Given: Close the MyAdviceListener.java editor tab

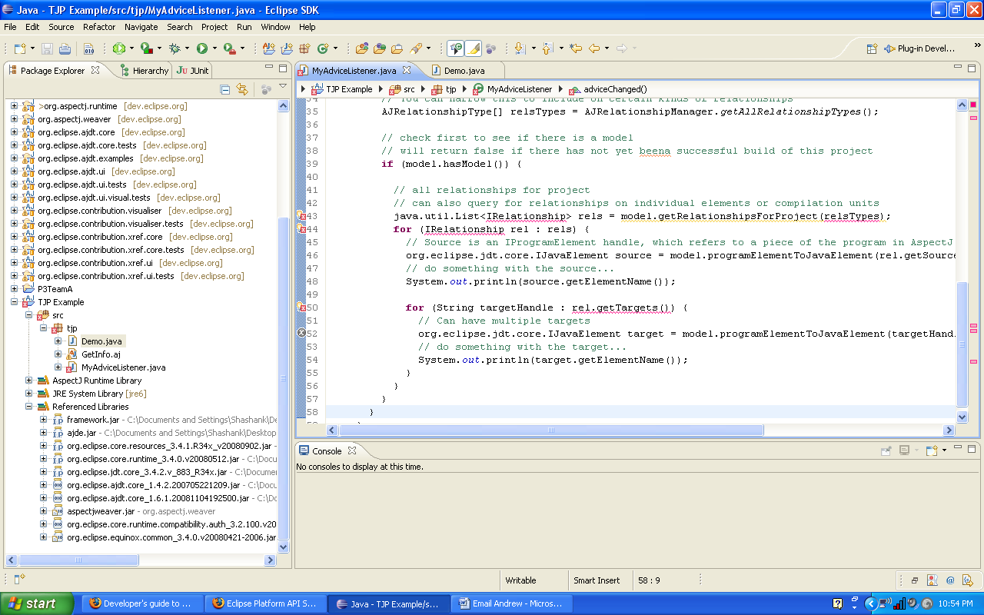Looking at the screenshot, I should [407, 70].
